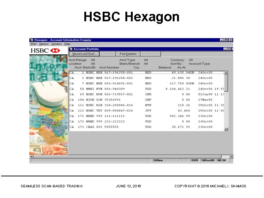The width and height of the screenshot is (264, 198).
Task: Click the account list scroll down arrow
Action: pos(226,129)
